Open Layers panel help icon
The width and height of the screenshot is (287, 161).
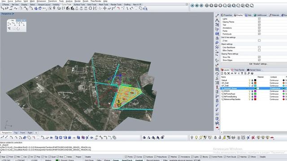(x=252, y=73)
